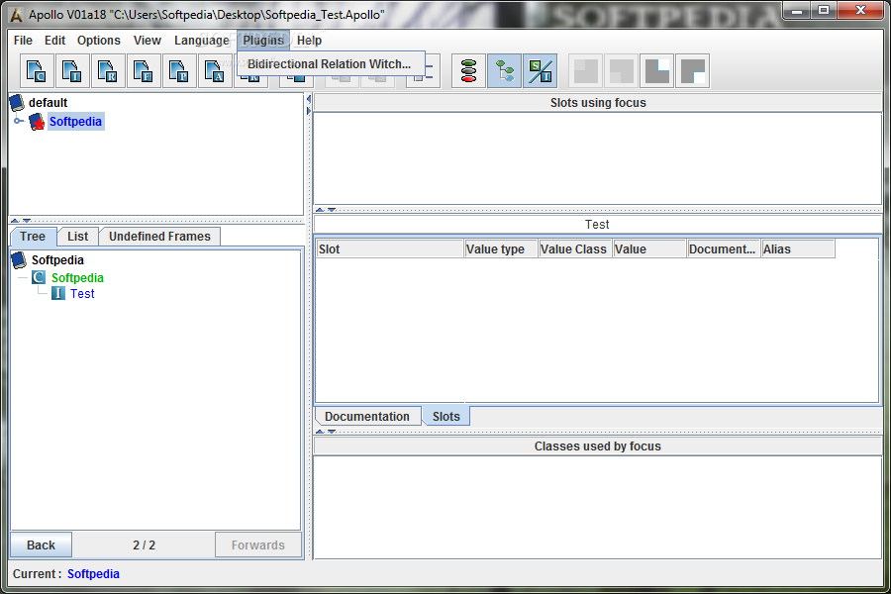Select Softpedia root node in Tree tab

[57, 260]
